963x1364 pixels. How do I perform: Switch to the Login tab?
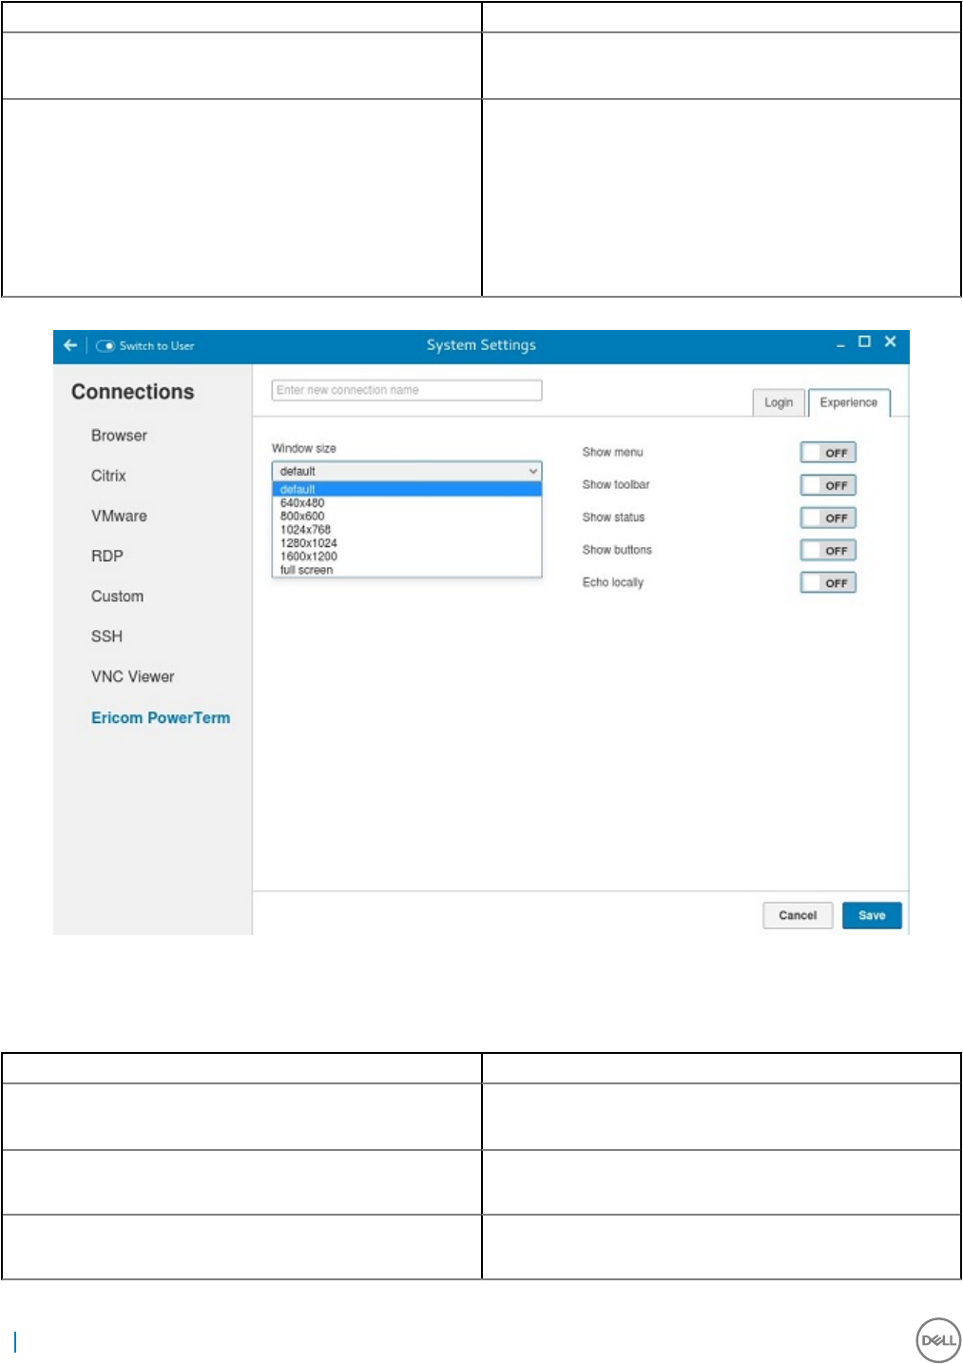coord(779,402)
